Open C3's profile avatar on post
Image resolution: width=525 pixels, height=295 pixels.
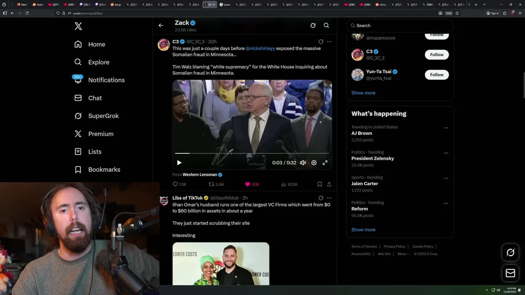click(x=164, y=45)
